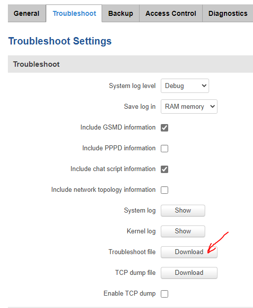This screenshot has width=253, height=308.
Task: Go to the Access Control tab
Action: tap(171, 13)
